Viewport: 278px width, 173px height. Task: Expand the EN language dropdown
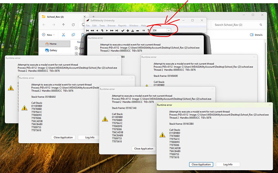[x=168, y=31]
